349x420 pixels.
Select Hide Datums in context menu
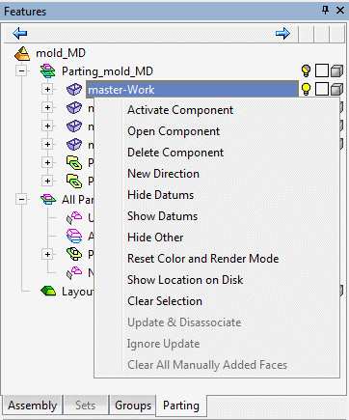pyautogui.click(x=161, y=195)
